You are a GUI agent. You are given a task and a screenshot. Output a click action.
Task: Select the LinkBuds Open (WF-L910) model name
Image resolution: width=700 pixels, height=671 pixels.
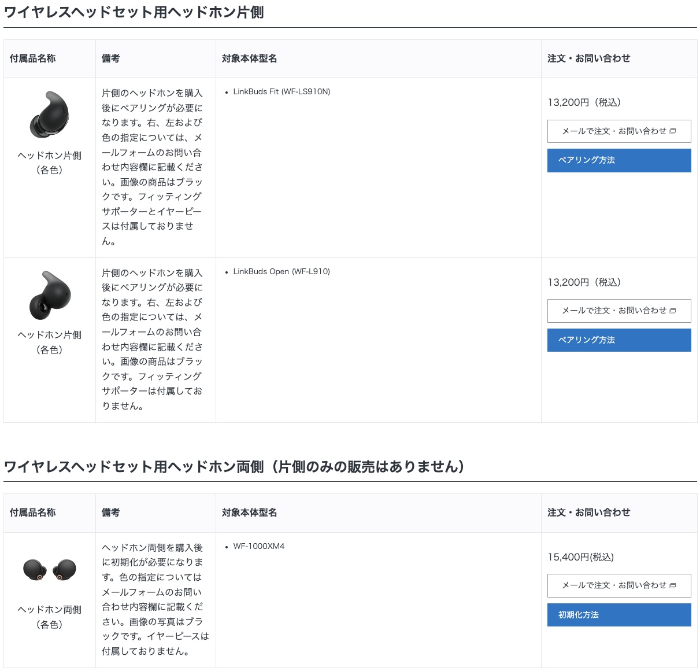[282, 272]
